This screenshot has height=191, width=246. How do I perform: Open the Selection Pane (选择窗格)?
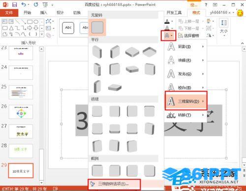188,35
